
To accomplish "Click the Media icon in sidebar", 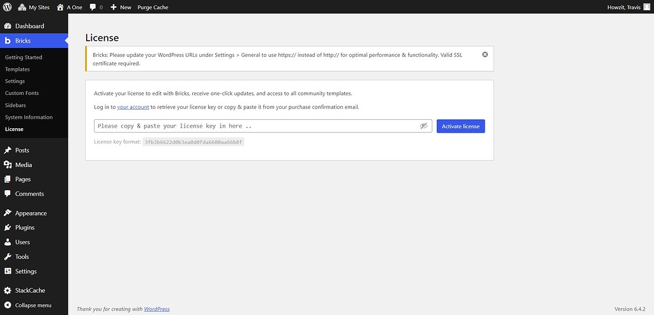I will click(8, 165).
